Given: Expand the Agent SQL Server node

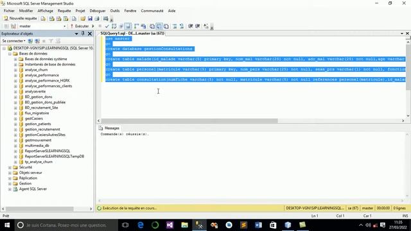Looking at the screenshot, I should (10, 189).
